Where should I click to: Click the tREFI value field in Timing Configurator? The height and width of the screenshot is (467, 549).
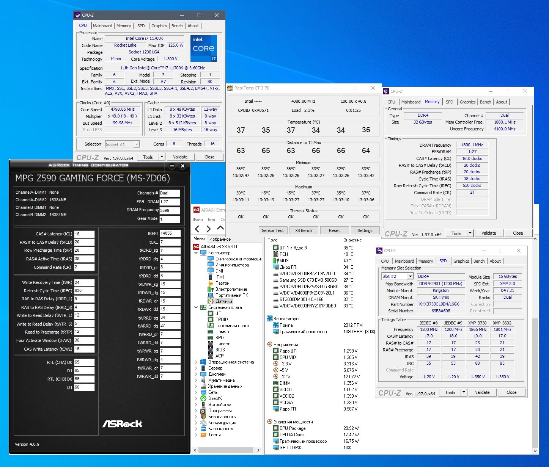click(x=170, y=233)
